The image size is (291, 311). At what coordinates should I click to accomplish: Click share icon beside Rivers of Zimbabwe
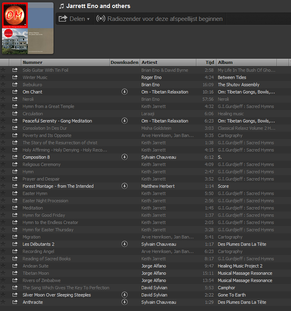tap(15, 280)
